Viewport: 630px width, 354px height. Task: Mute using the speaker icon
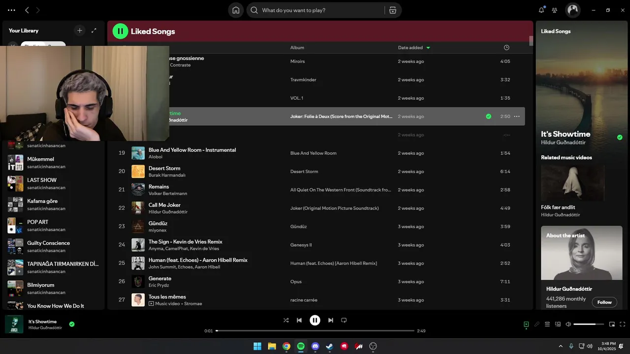568,324
